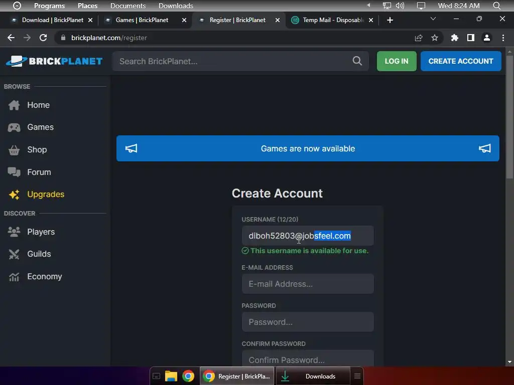
Task: Reload the page with refresh icon
Action: 43,38
